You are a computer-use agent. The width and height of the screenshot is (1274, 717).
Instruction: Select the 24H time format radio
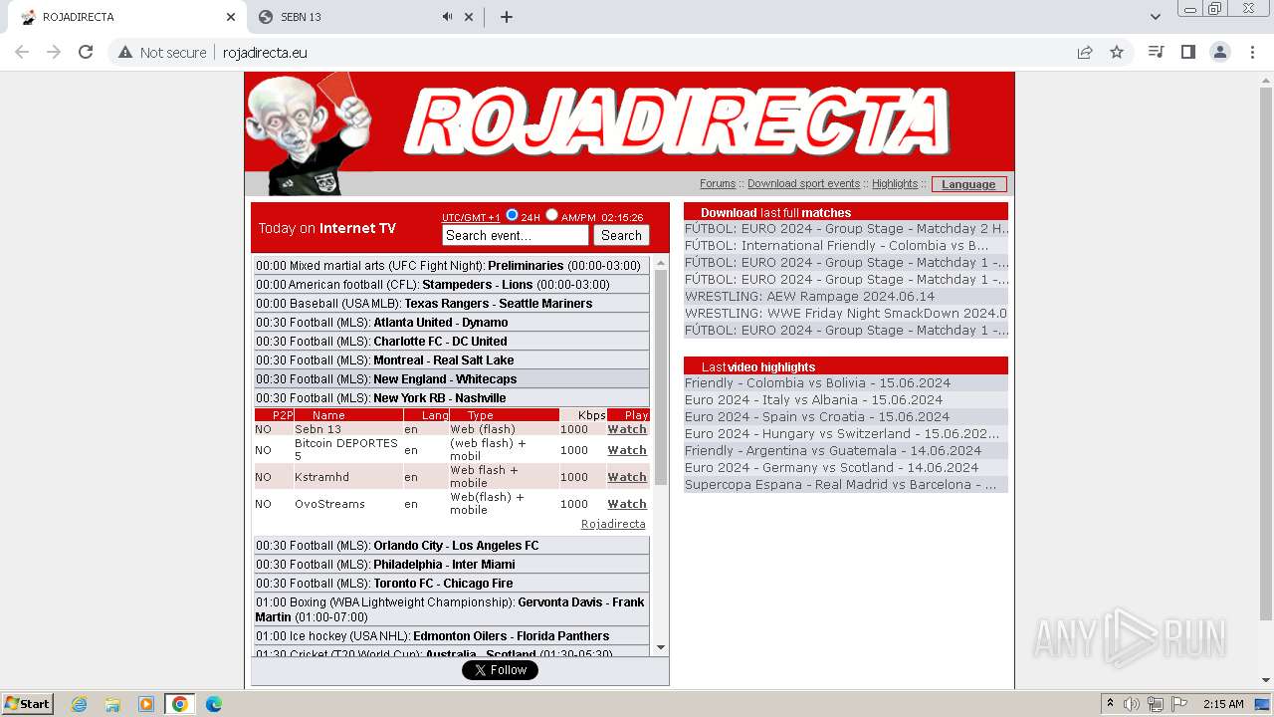(512, 214)
